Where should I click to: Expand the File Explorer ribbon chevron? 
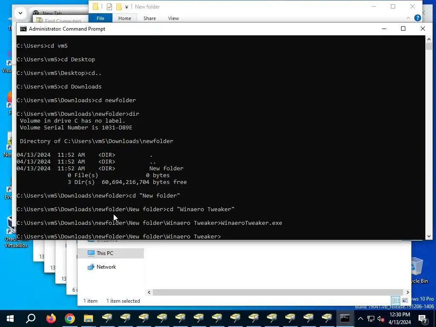click(x=408, y=18)
